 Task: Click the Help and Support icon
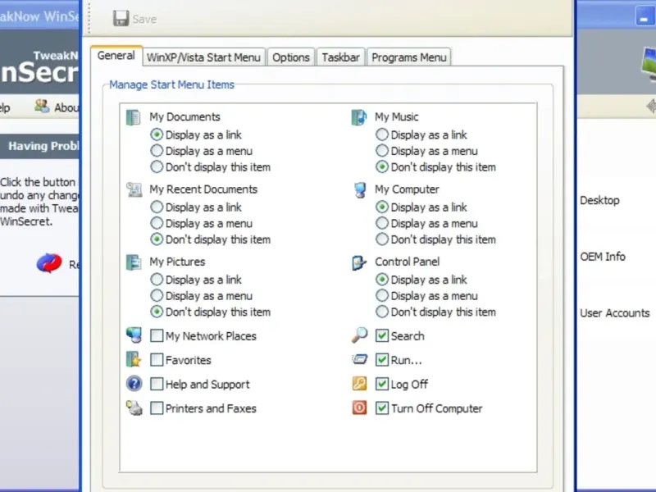134,384
